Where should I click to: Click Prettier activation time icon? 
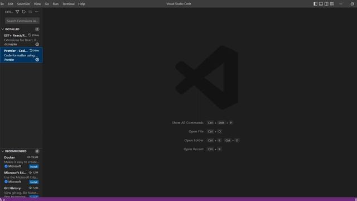click(31, 51)
